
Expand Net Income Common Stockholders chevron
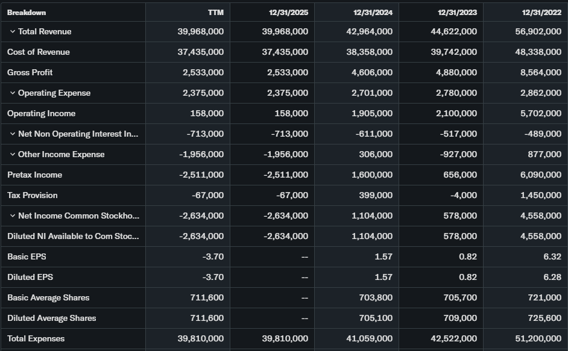tap(13, 216)
